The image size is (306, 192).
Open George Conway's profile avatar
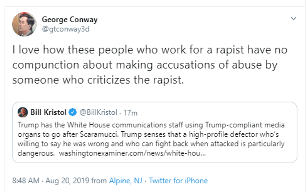coord(24,25)
